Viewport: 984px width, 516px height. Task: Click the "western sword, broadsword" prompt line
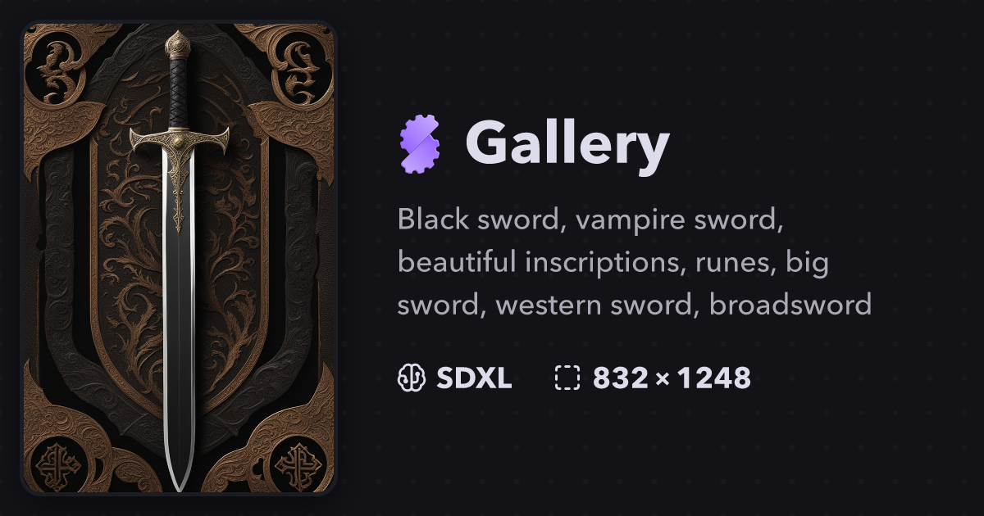click(x=684, y=306)
